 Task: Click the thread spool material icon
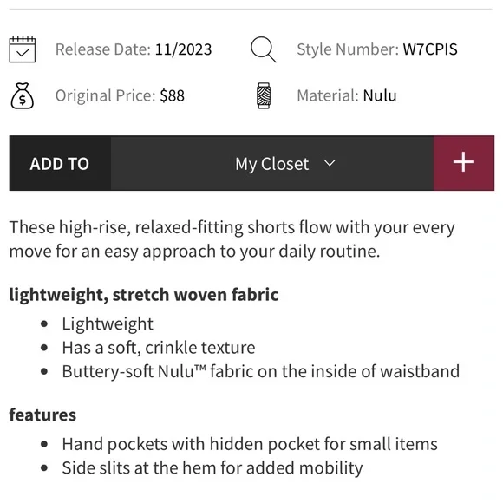[x=264, y=95]
